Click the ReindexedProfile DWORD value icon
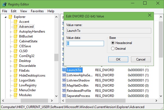 tap(64, 90)
